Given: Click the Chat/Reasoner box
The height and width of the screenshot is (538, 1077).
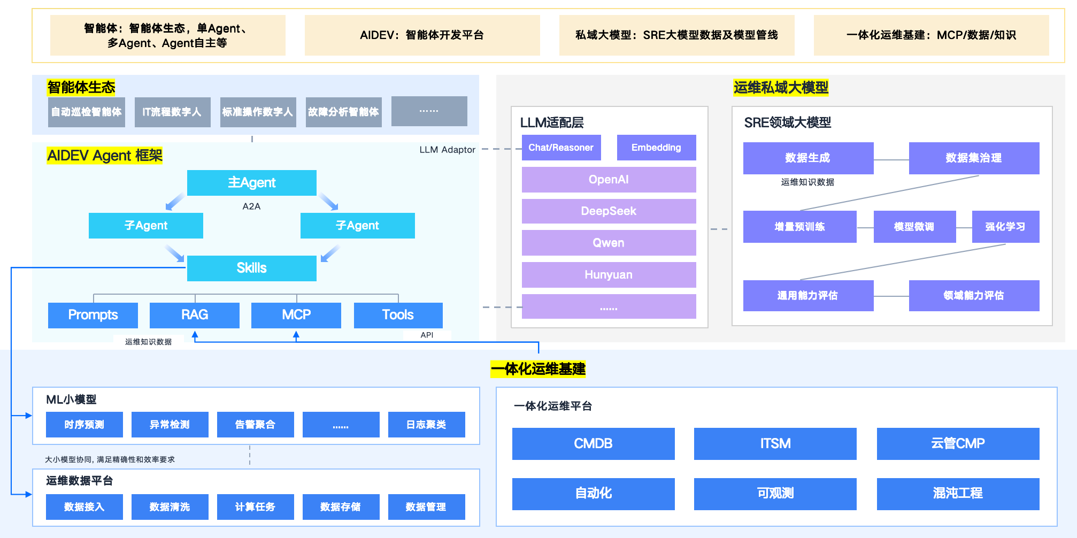Looking at the screenshot, I should (x=561, y=148).
